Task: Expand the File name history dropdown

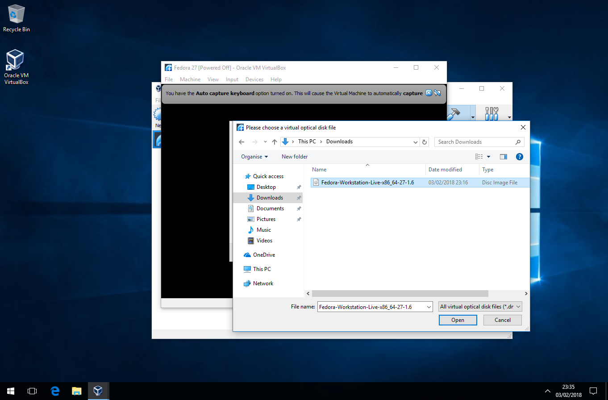Action: 429,307
